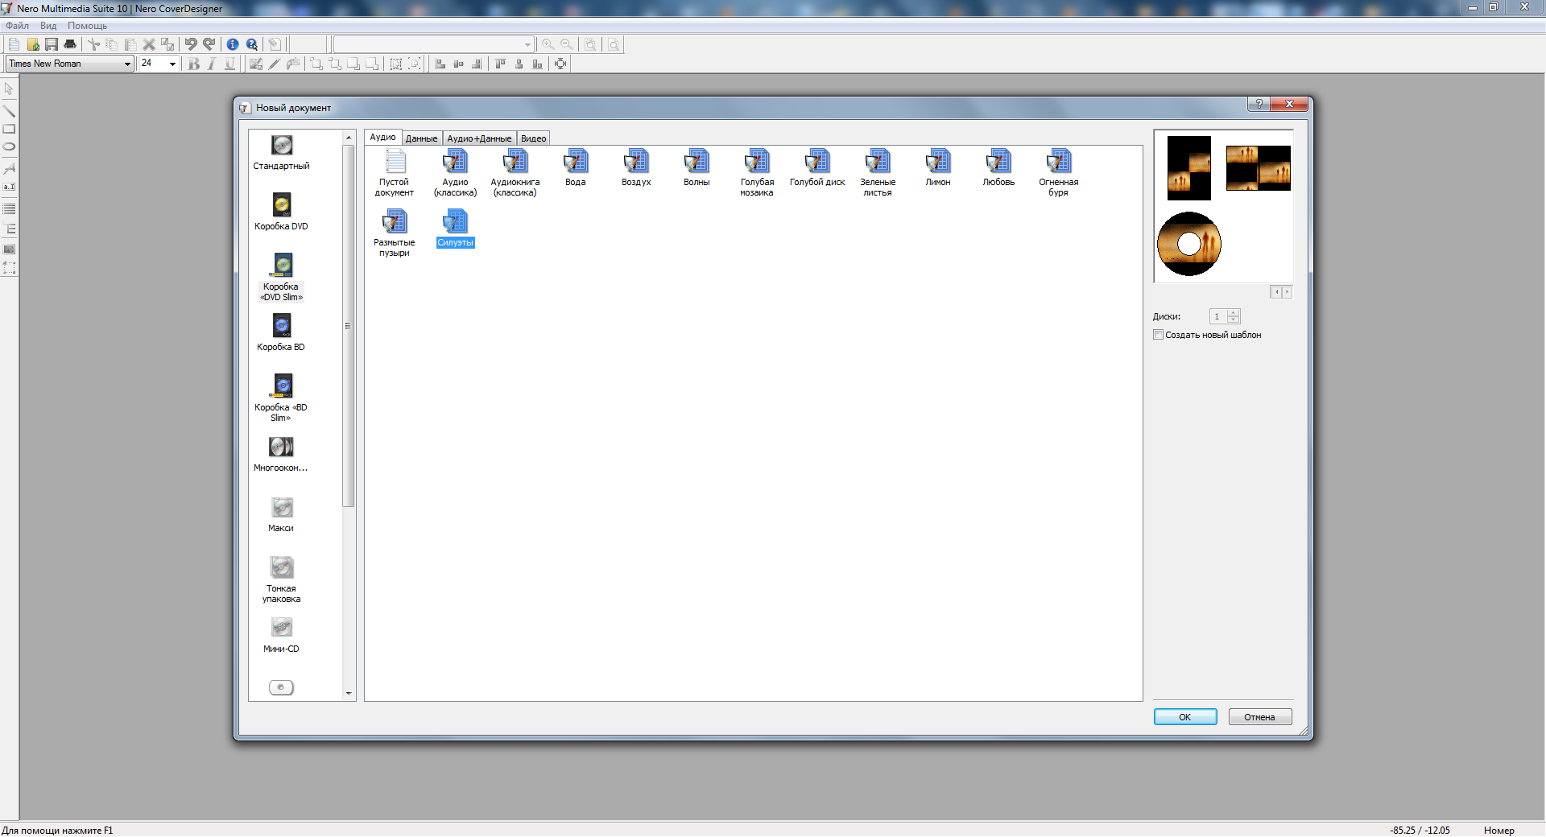The height and width of the screenshot is (837, 1546).
Task: Open the Файл menu
Action: [17, 26]
